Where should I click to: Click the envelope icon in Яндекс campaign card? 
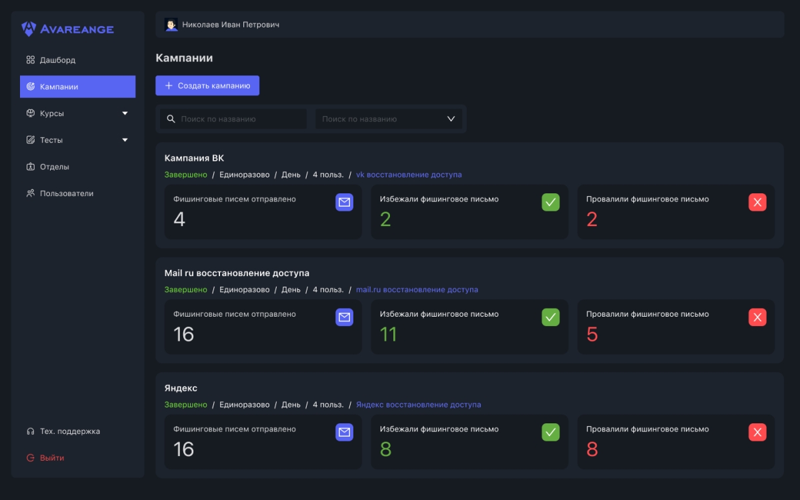pos(344,433)
